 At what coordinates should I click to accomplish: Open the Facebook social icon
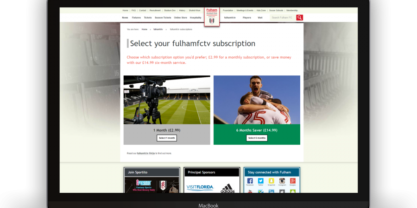coord(250,181)
